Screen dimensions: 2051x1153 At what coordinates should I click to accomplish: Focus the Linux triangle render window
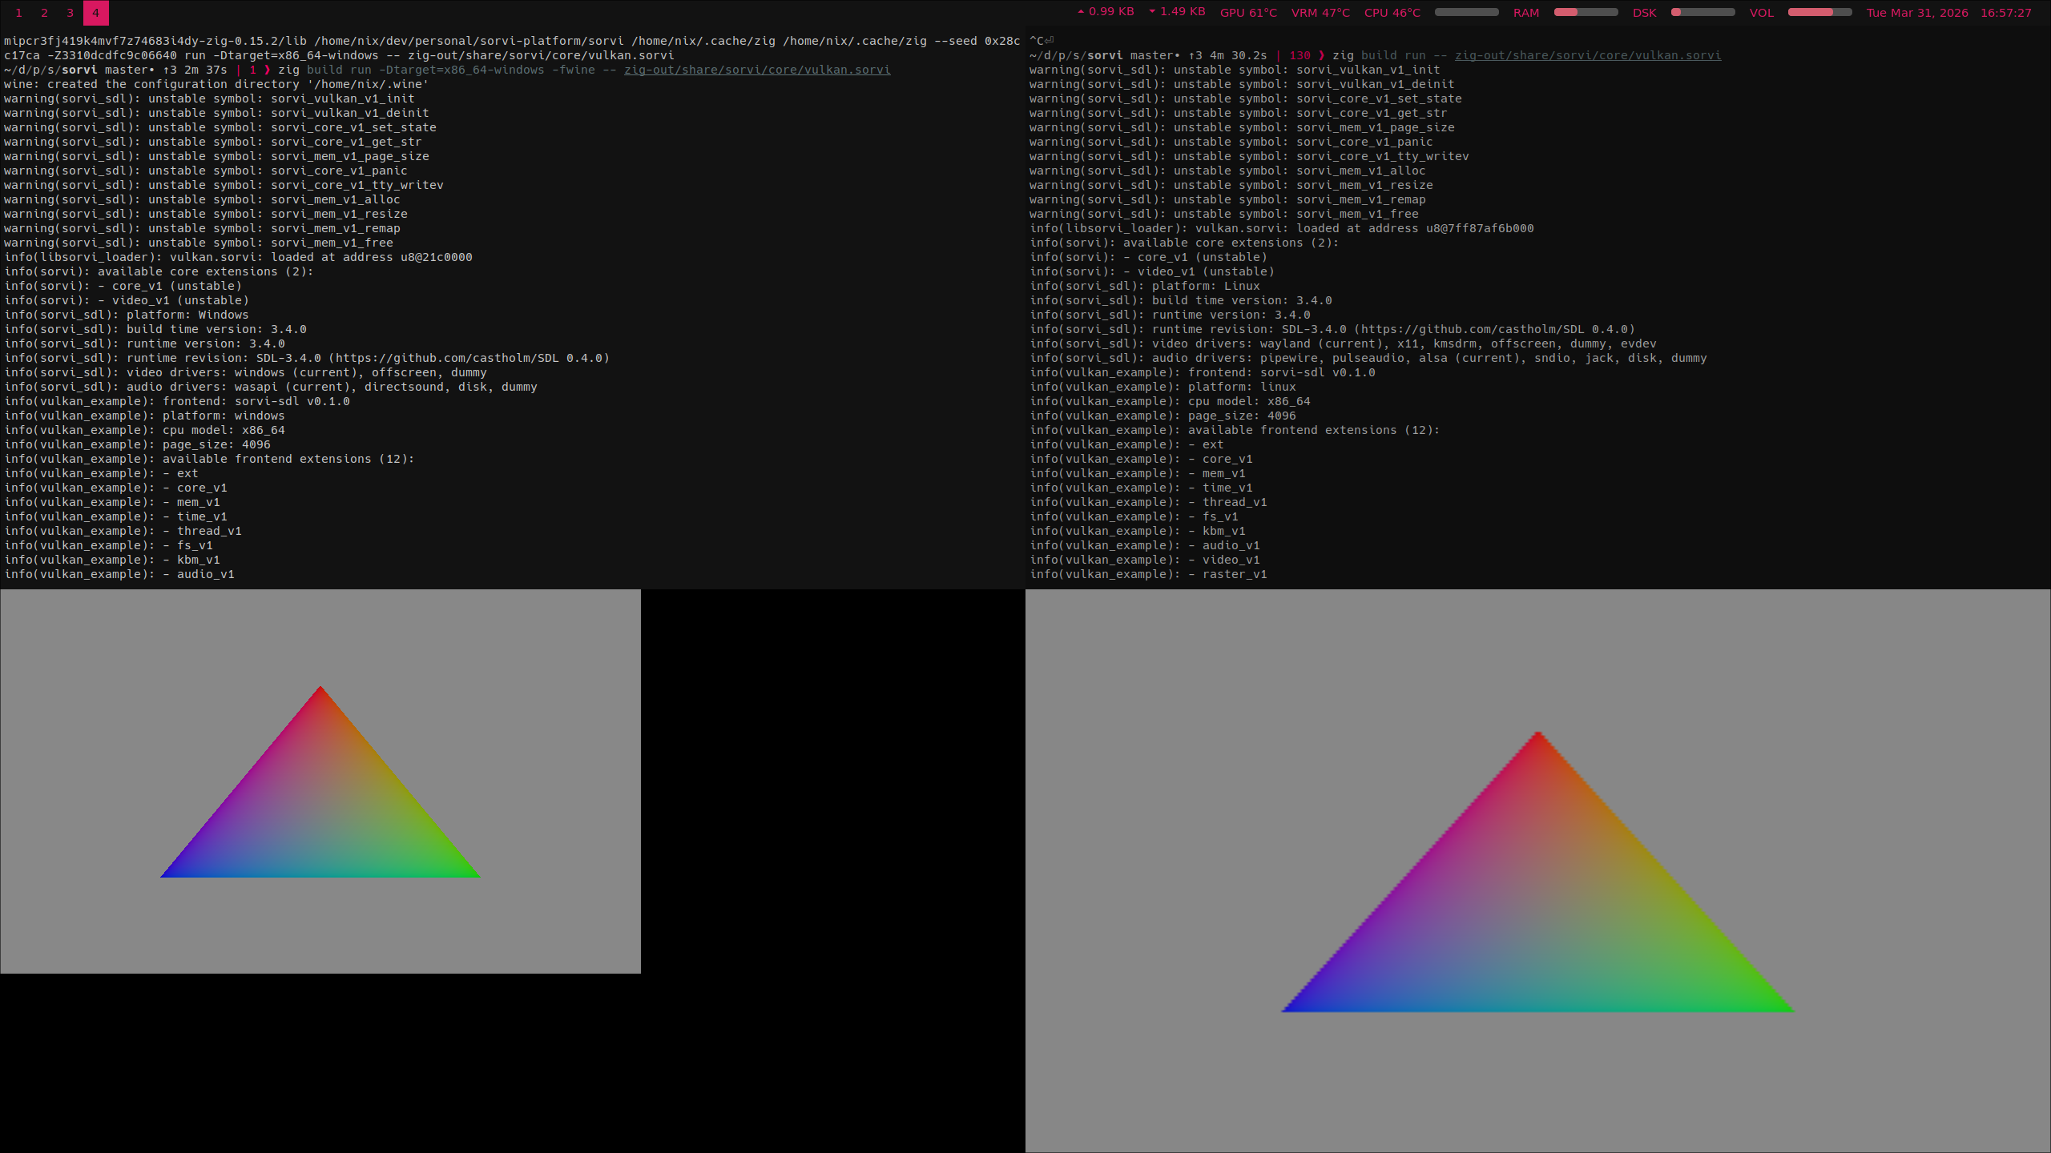coord(1537,871)
